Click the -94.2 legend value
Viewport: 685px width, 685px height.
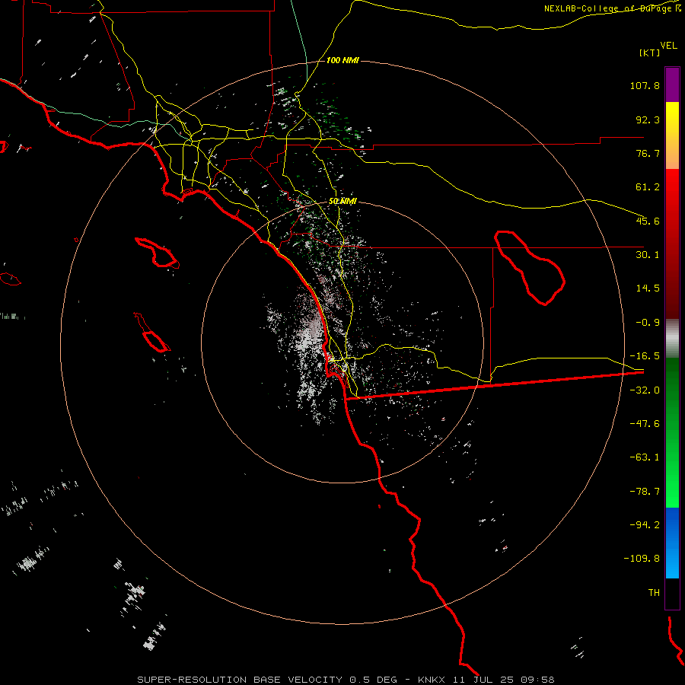[645, 525]
